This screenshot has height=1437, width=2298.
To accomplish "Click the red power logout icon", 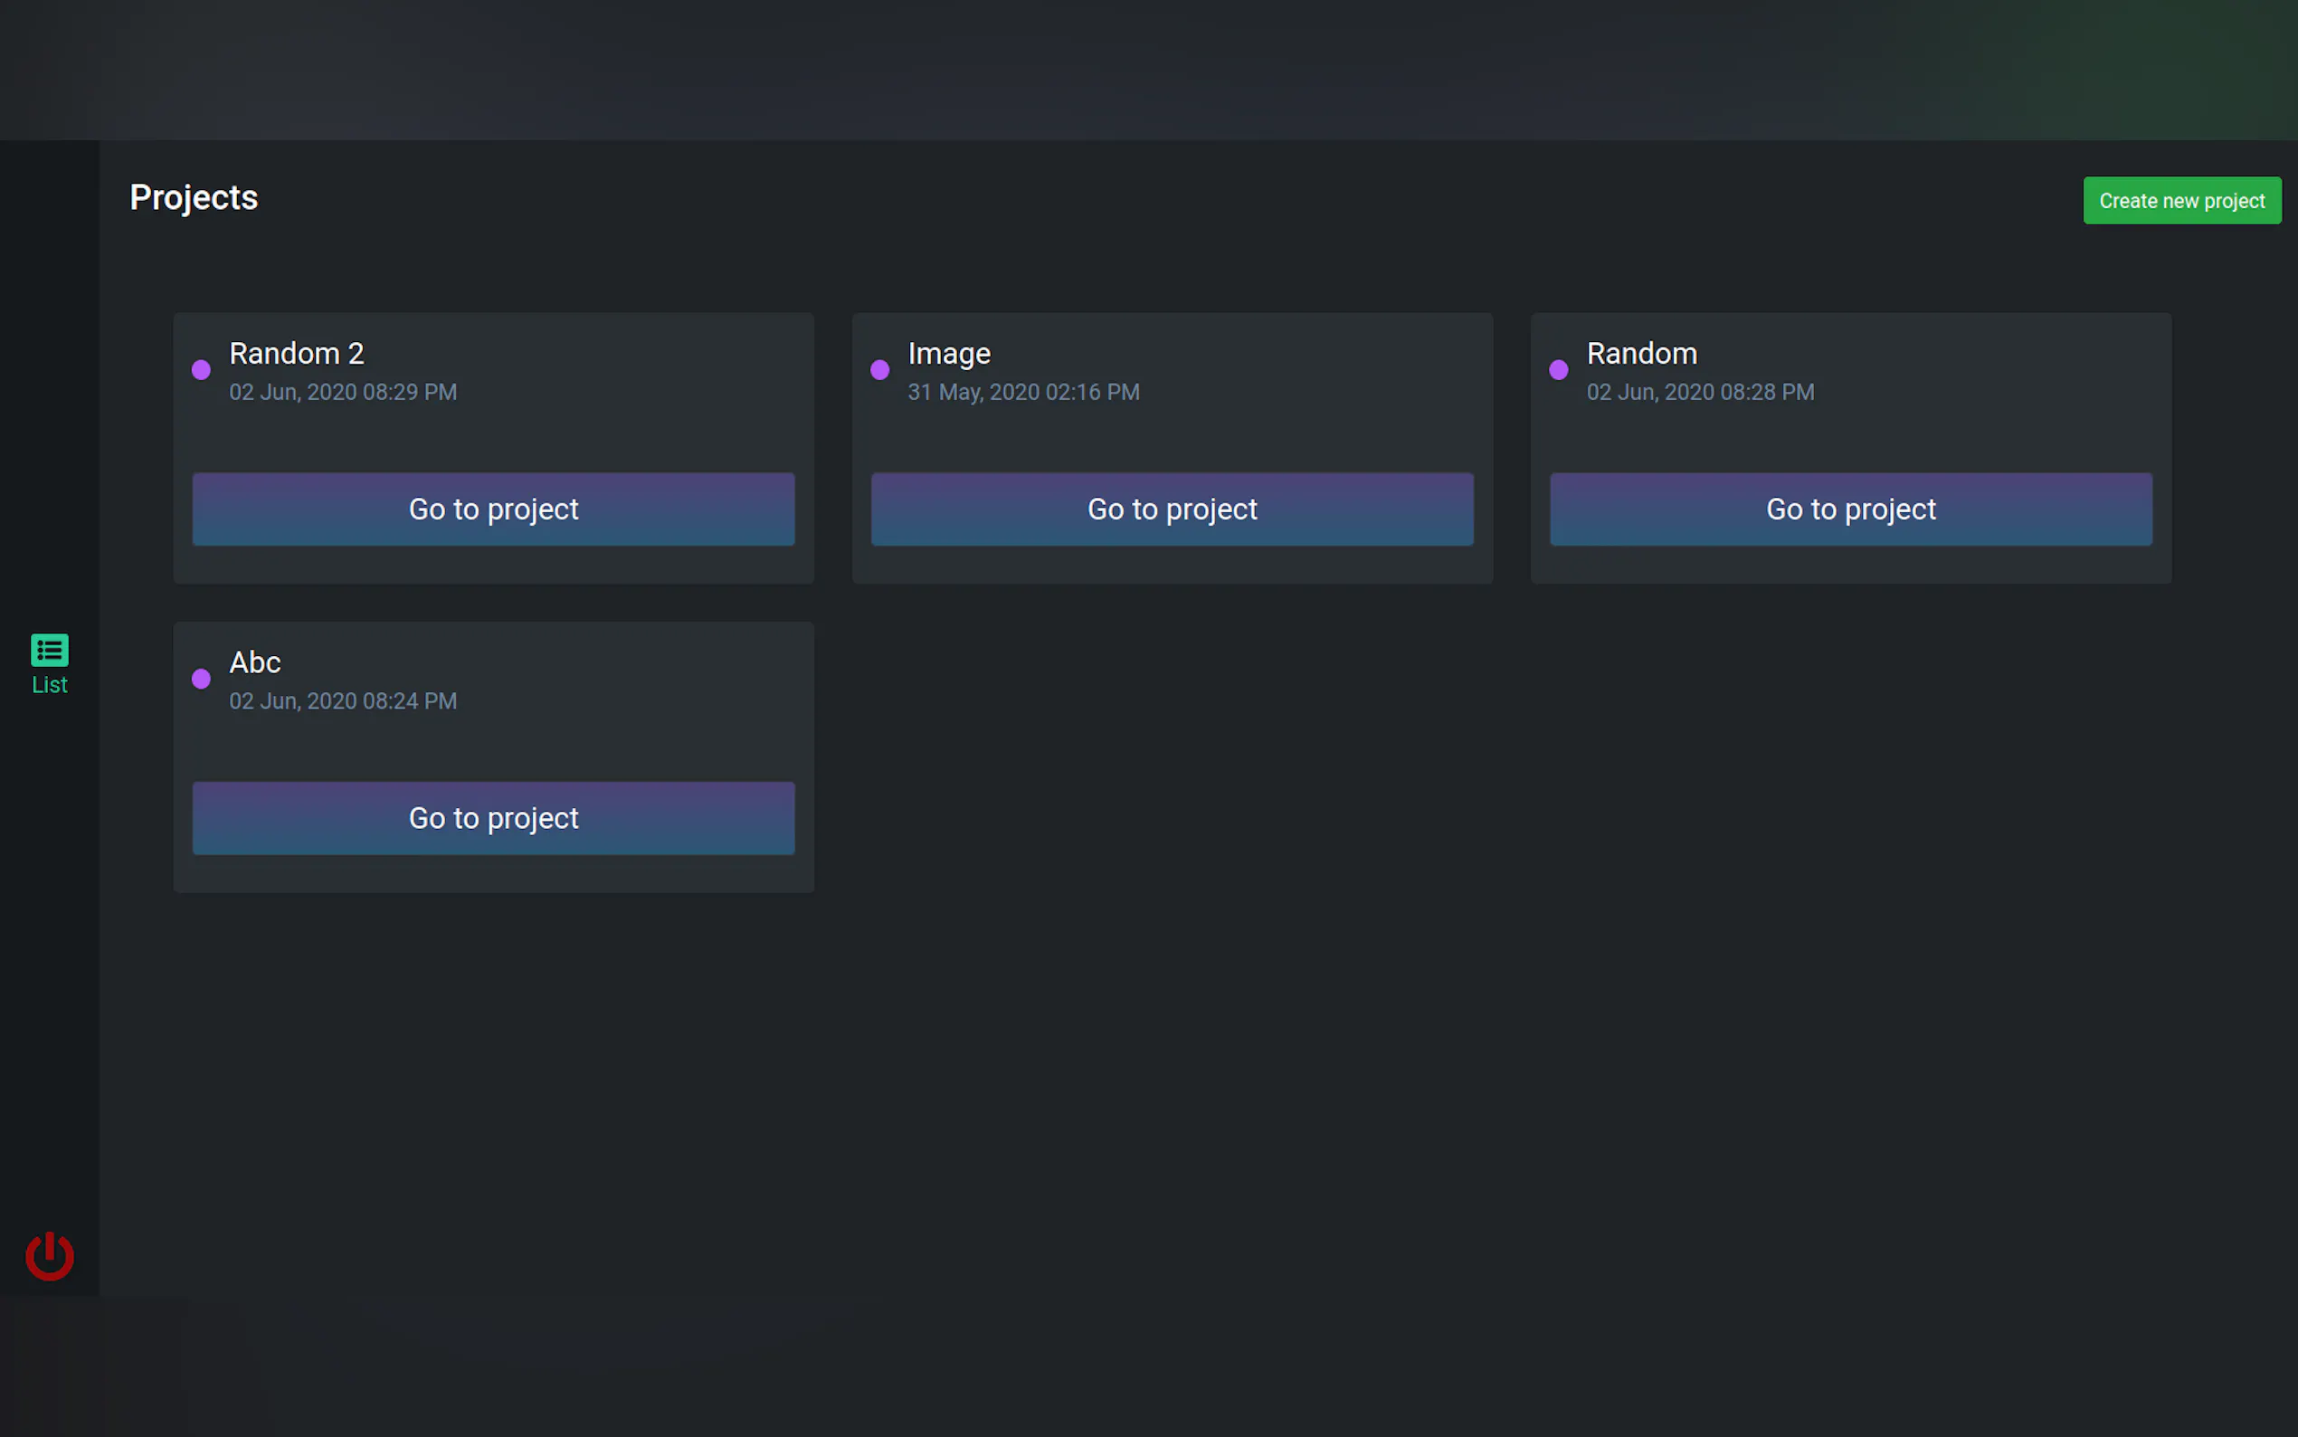I will tap(50, 1256).
